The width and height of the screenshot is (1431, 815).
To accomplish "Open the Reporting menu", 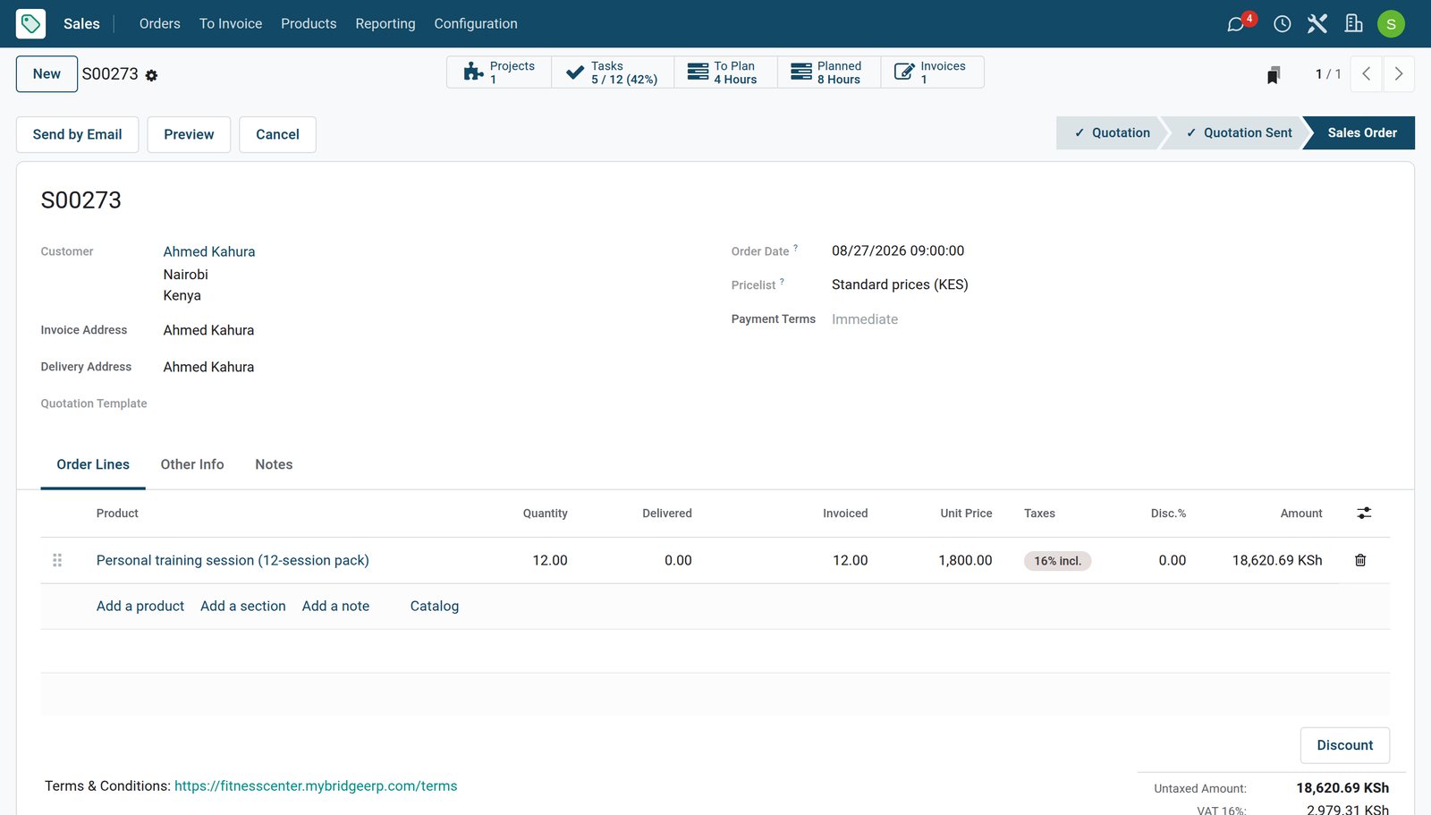I will (x=385, y=23).
